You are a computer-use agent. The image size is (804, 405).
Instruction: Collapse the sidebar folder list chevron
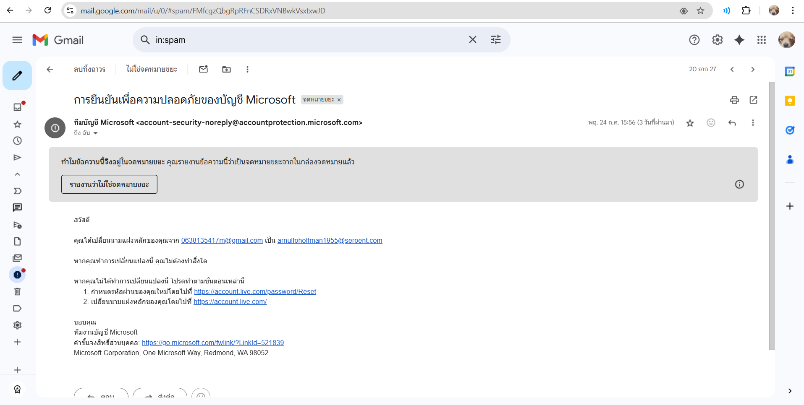[17, 174]
